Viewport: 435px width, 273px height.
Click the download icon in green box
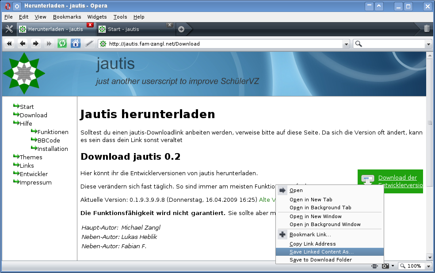click(368, 180)
